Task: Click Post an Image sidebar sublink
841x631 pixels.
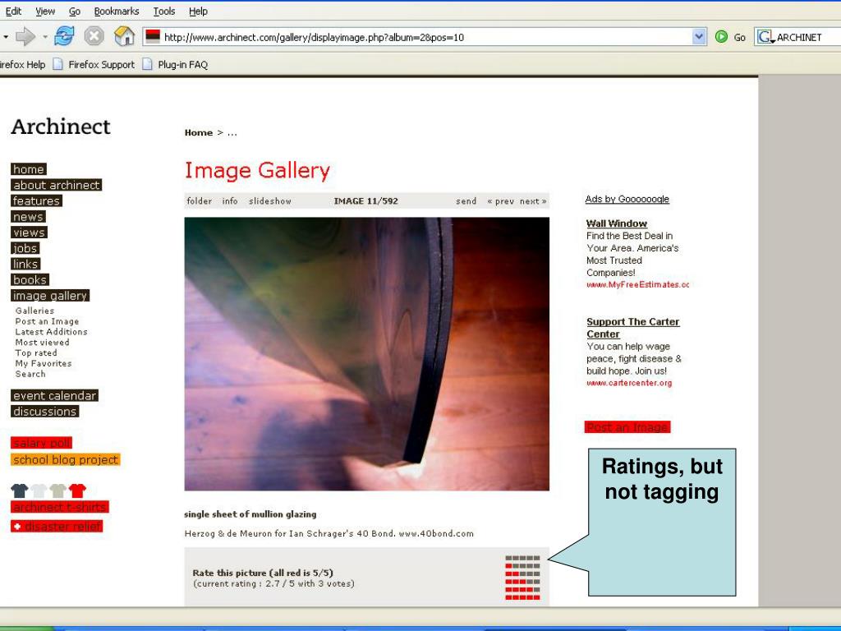Action: click(x=47, y=321)
